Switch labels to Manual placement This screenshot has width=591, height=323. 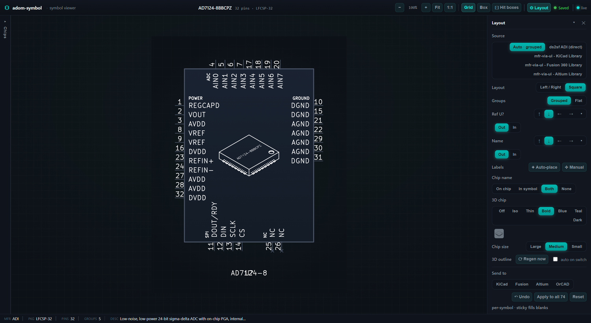(x=574, y=167)
